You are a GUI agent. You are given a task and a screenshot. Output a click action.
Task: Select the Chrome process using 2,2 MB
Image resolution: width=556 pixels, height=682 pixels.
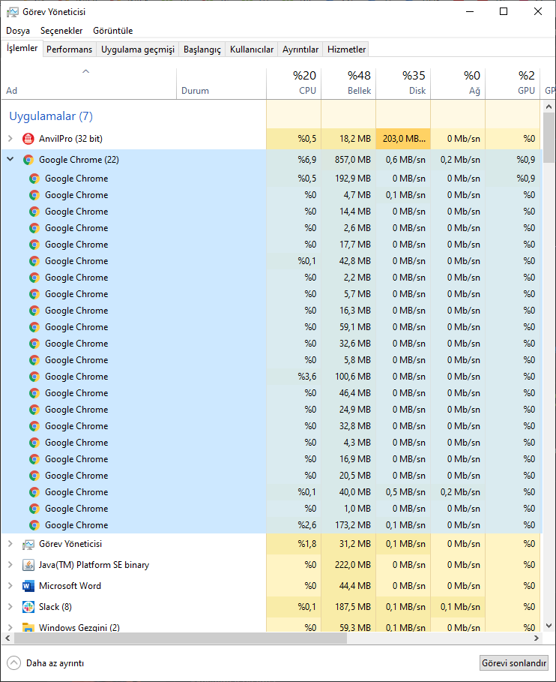(x=272, y=278)
